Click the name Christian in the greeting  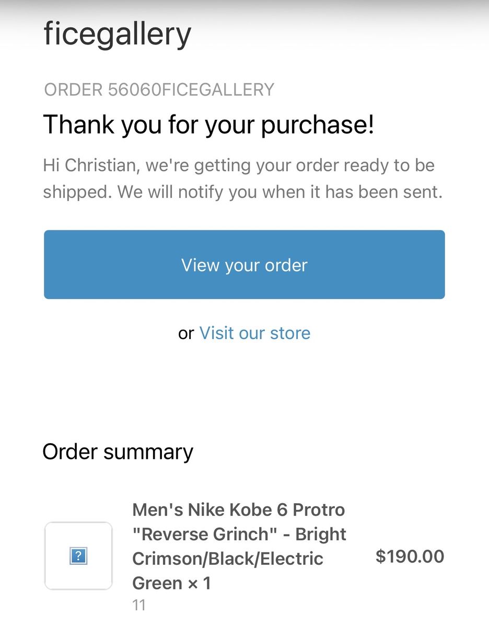(x=102, y=166)
